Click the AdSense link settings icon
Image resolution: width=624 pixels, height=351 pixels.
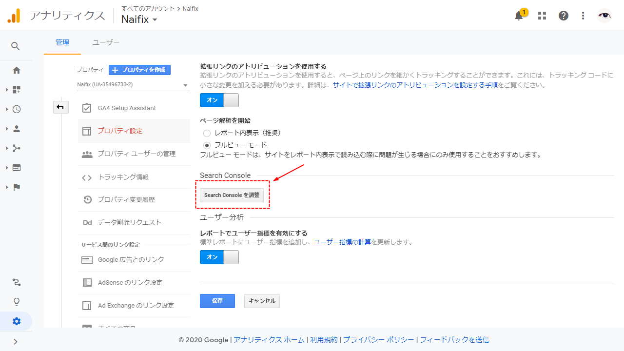[x=87, y=282]
